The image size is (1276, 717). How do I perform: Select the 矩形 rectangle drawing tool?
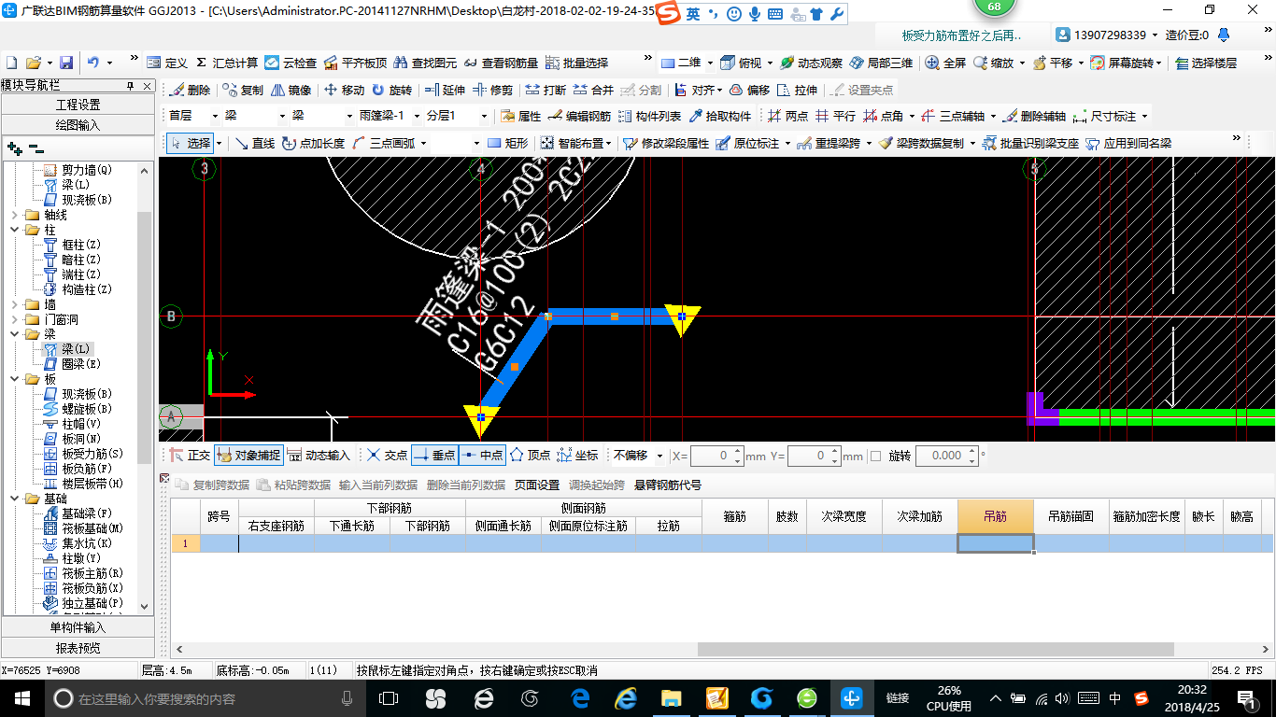508,143
